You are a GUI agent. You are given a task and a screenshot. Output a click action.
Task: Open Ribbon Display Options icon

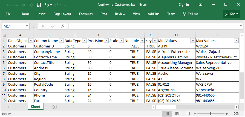201,5
